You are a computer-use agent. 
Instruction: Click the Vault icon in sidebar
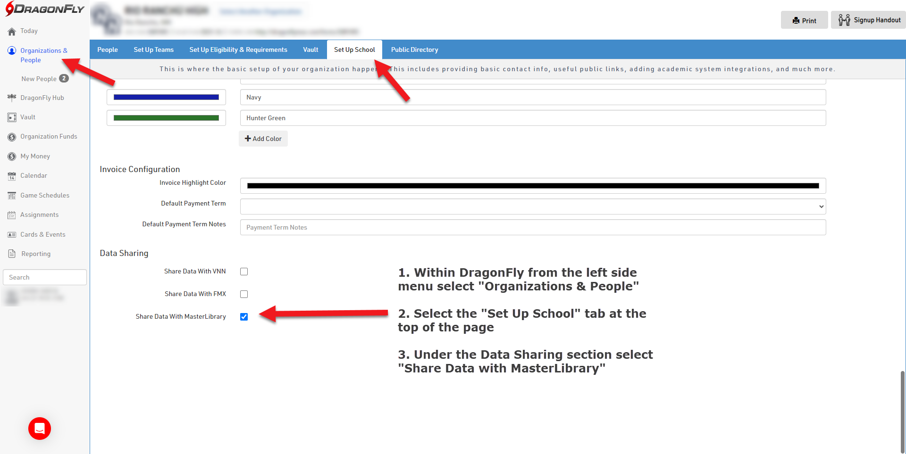click(x=12, y=117)
